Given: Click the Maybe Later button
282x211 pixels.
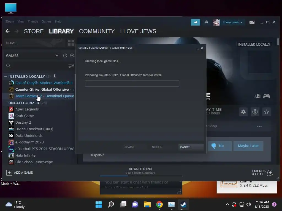Looking at the screenshot, I should [248, 146].
